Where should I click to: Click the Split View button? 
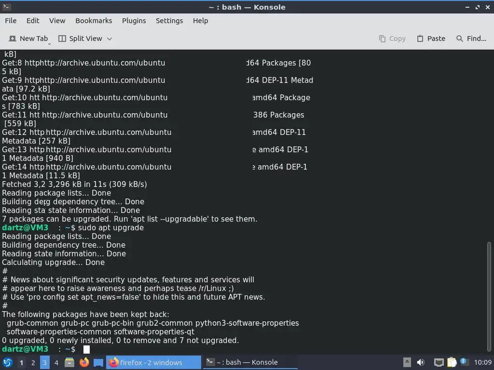coord(81,39)
